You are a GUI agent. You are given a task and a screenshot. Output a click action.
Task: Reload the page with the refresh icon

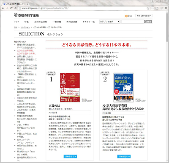(x=11, y=8)
